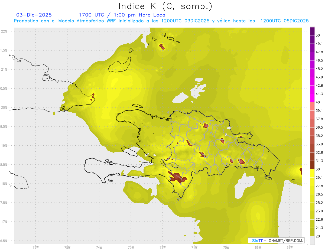
Task: Click the colorbar value "37.8"
Action: click(319, 119)
